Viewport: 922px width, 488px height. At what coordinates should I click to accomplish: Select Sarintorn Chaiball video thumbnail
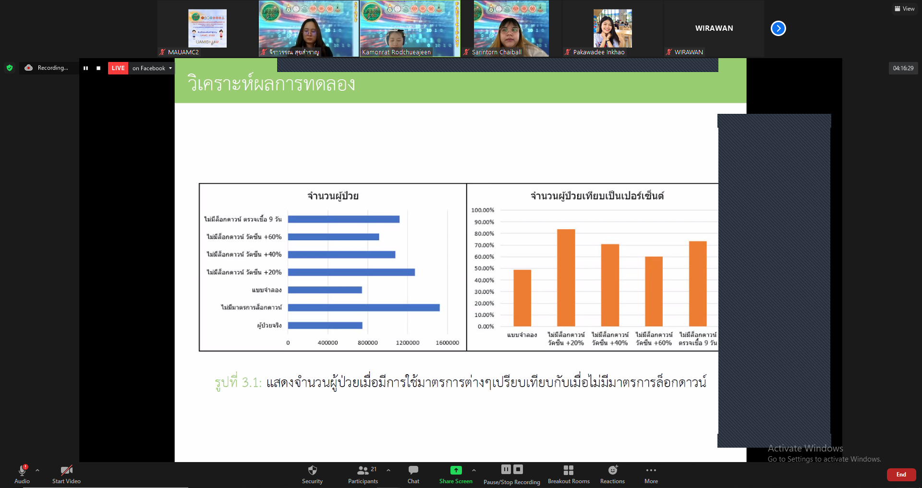pyautogui.click(x=511, y=28)
